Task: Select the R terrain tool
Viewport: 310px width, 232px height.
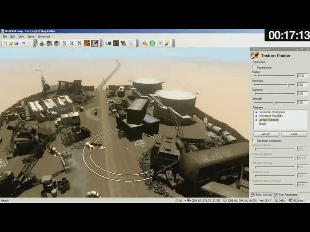Action: [72, 43]
